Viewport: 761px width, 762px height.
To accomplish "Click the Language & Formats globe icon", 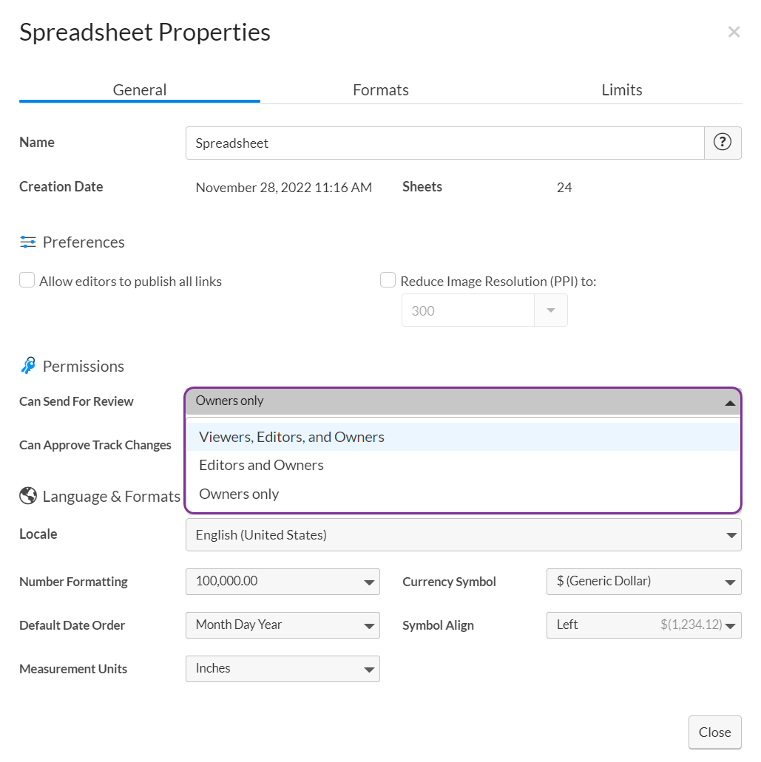I will (x=27, y=496).
